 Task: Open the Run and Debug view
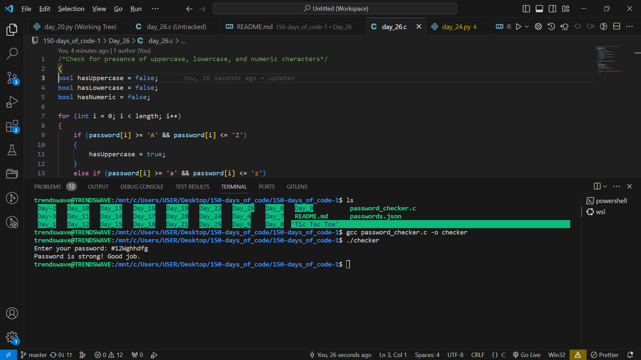point(12,101)
